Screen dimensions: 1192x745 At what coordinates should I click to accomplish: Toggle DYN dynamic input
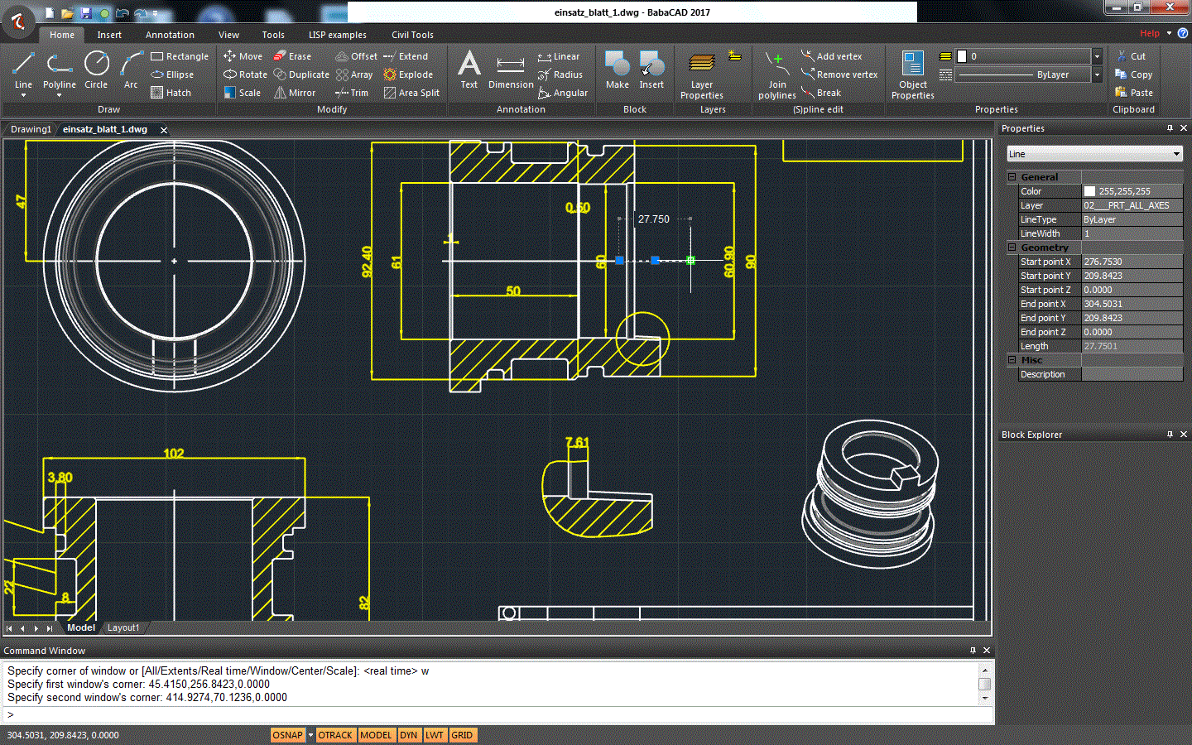(409, 734)
